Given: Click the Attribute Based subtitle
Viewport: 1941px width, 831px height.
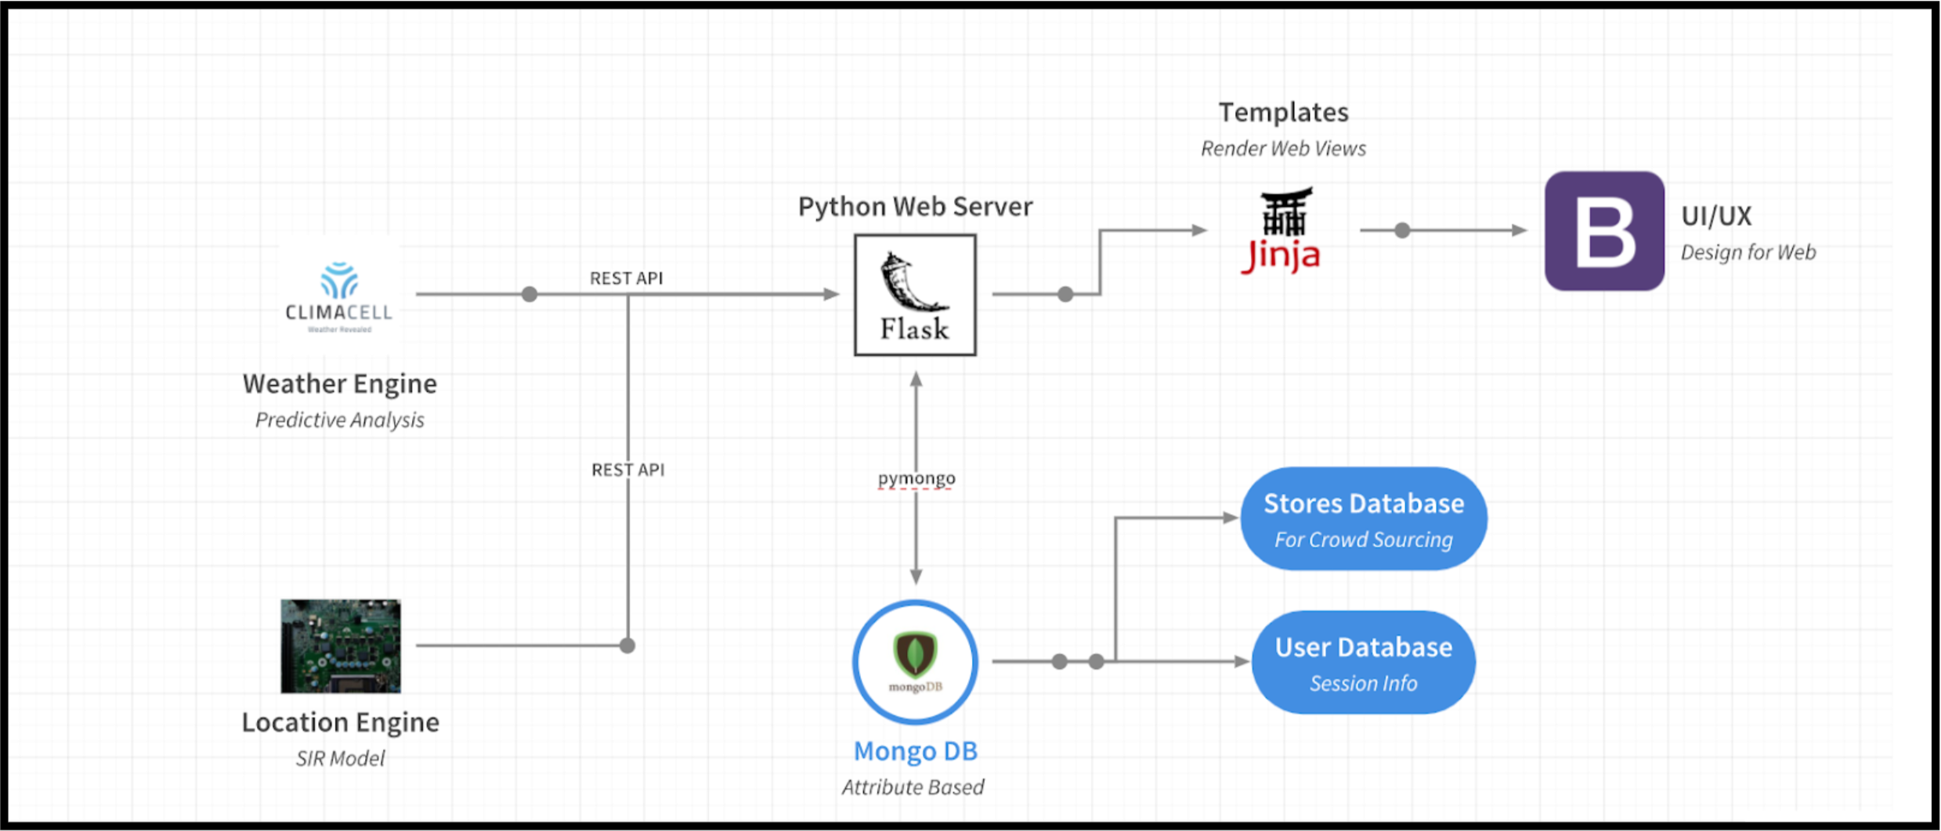Looking at the screenshot, I should [913, 787].
